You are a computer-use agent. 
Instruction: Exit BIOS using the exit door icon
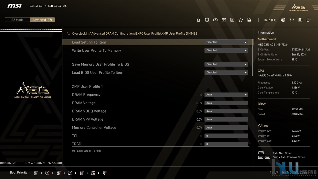click(x=308, y=20)
